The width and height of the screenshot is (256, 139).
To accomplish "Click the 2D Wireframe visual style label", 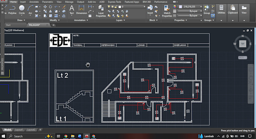I will point(16,30).
